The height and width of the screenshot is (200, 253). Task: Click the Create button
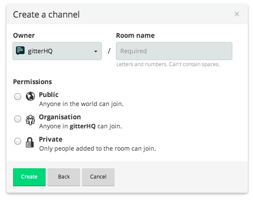click(29, 177)
